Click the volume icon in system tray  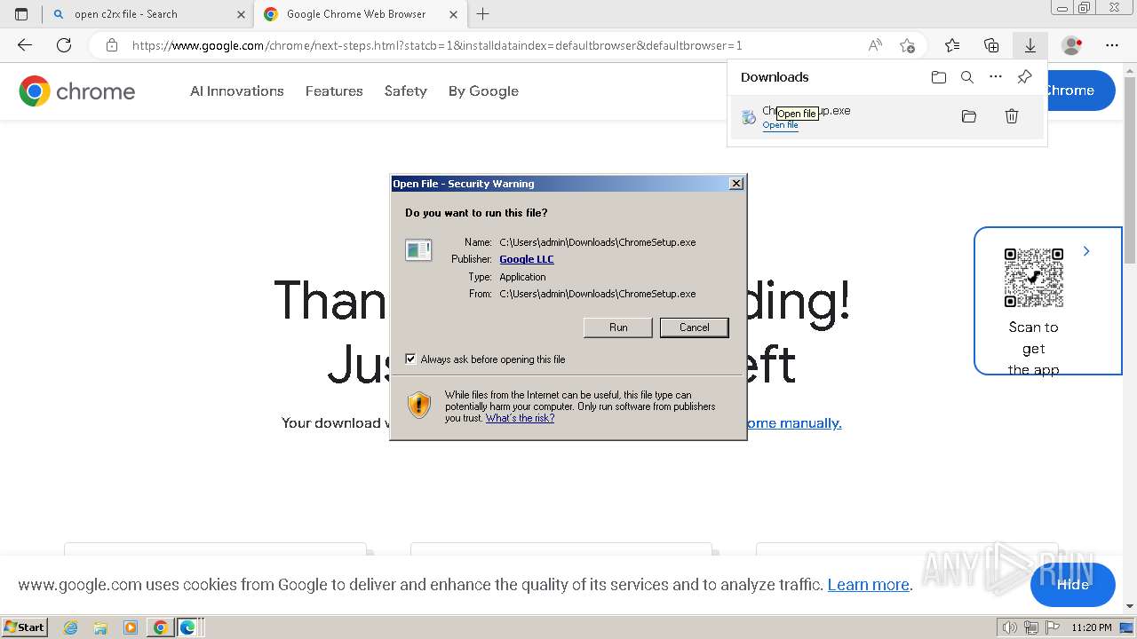[x=1010, y=627]
